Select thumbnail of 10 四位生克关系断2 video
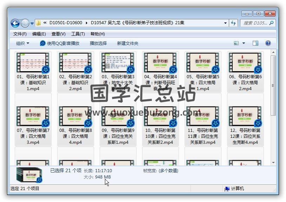Screen dimensions: 286x202 tap(160, 116)
